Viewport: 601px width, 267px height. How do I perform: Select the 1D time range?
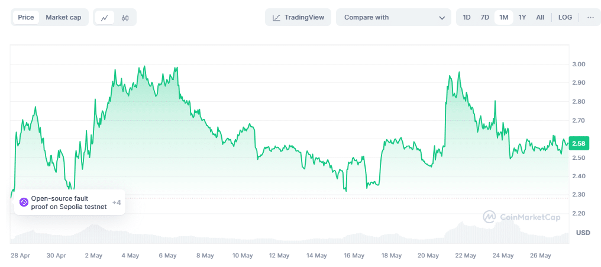pos(467,18)
